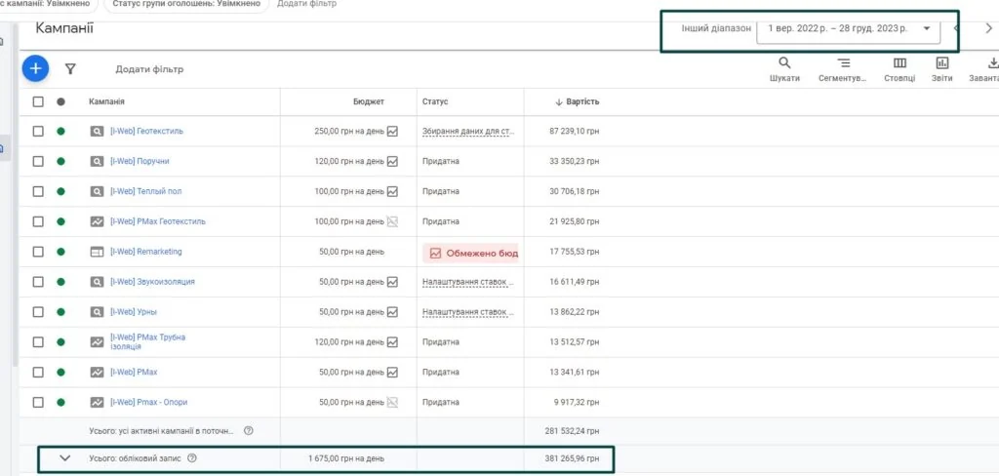Click the budget chart icon for PMax Геотекстиль
The image size is (999, 476).
click(392, 221)
